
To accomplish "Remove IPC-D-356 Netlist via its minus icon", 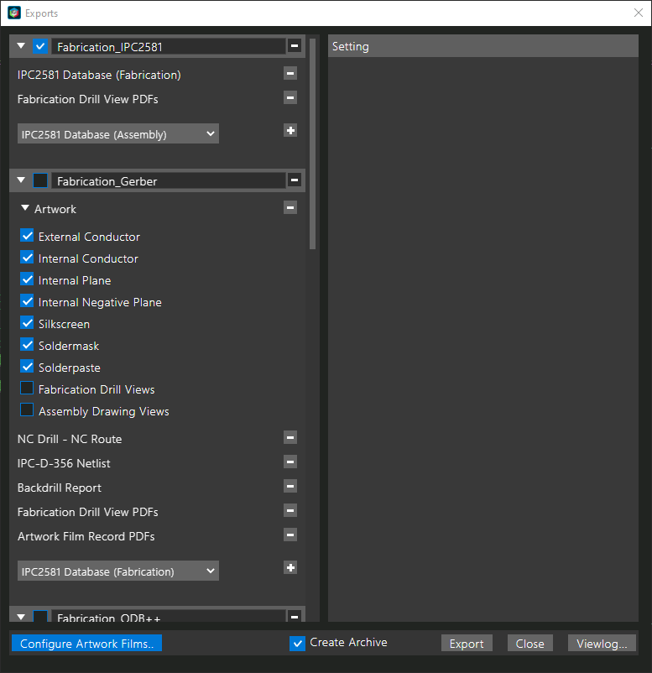I will pos(290,462).
